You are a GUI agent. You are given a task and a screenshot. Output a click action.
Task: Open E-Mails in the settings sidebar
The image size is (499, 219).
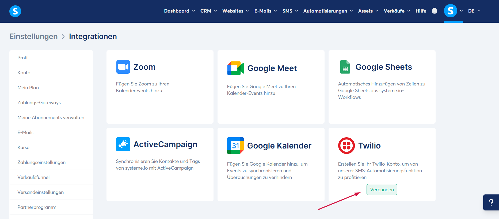point(51,132)
